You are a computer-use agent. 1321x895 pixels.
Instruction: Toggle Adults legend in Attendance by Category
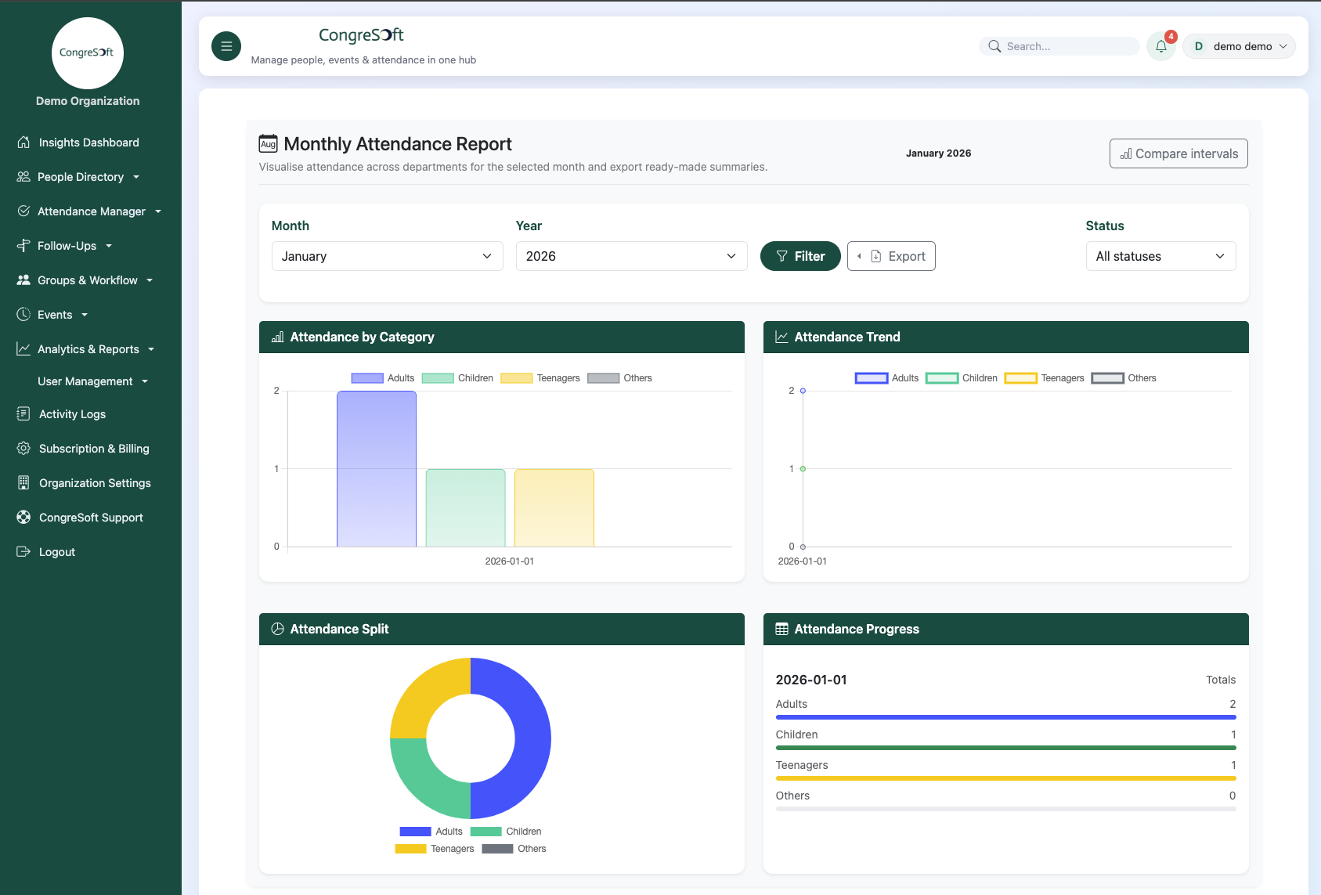(x=383, y=378)
